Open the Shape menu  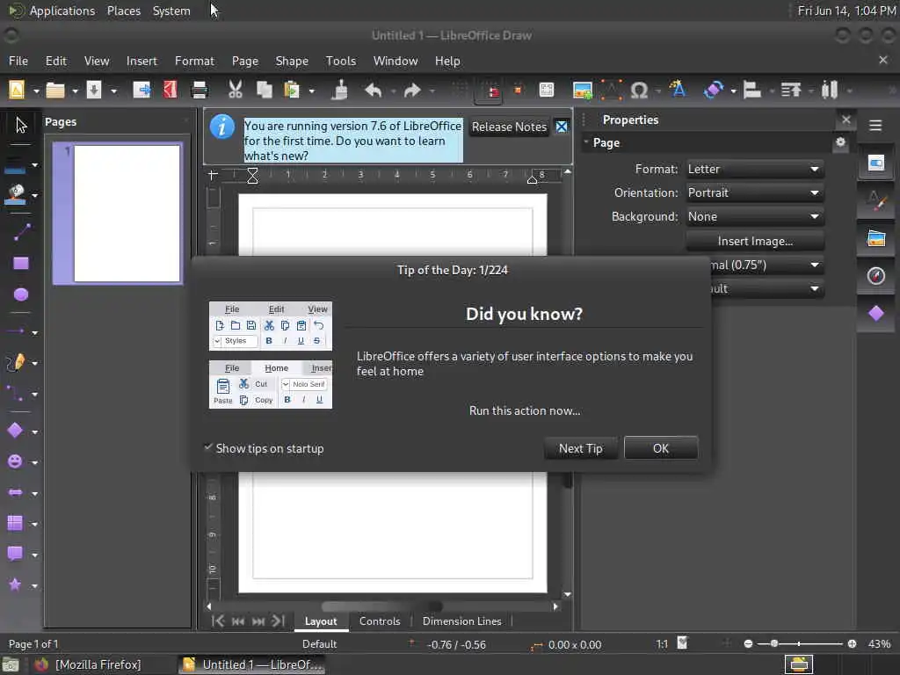tap(292, 61)
